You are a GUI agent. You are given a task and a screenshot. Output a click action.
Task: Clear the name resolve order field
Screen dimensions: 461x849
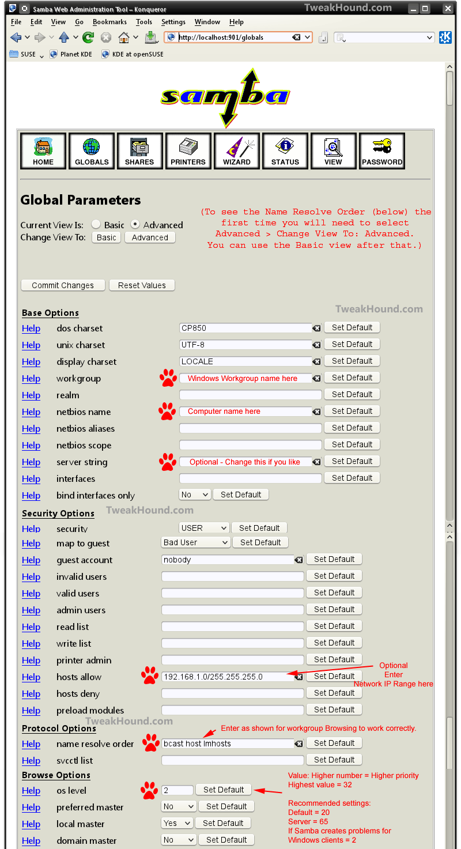[298, 744]
